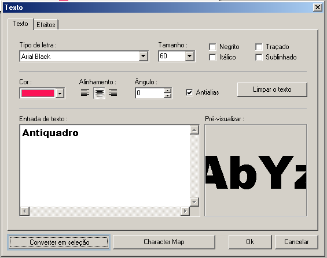Click horizontal scrollbar right arrow
This screenshot has height=258, width=327.
[185, 211]
